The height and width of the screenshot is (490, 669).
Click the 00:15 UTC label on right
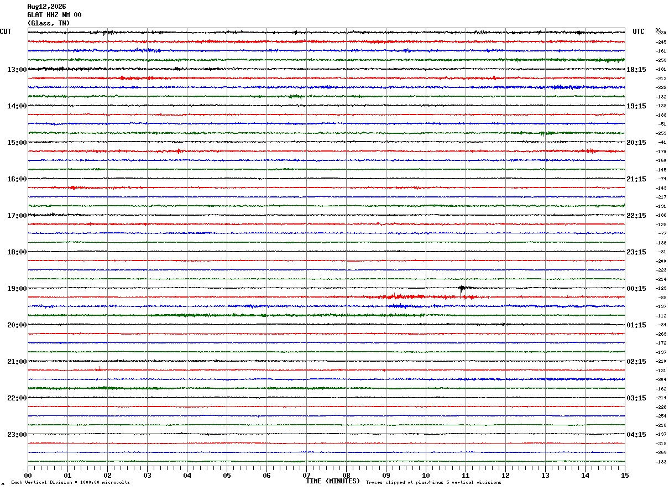pos(636,289)
